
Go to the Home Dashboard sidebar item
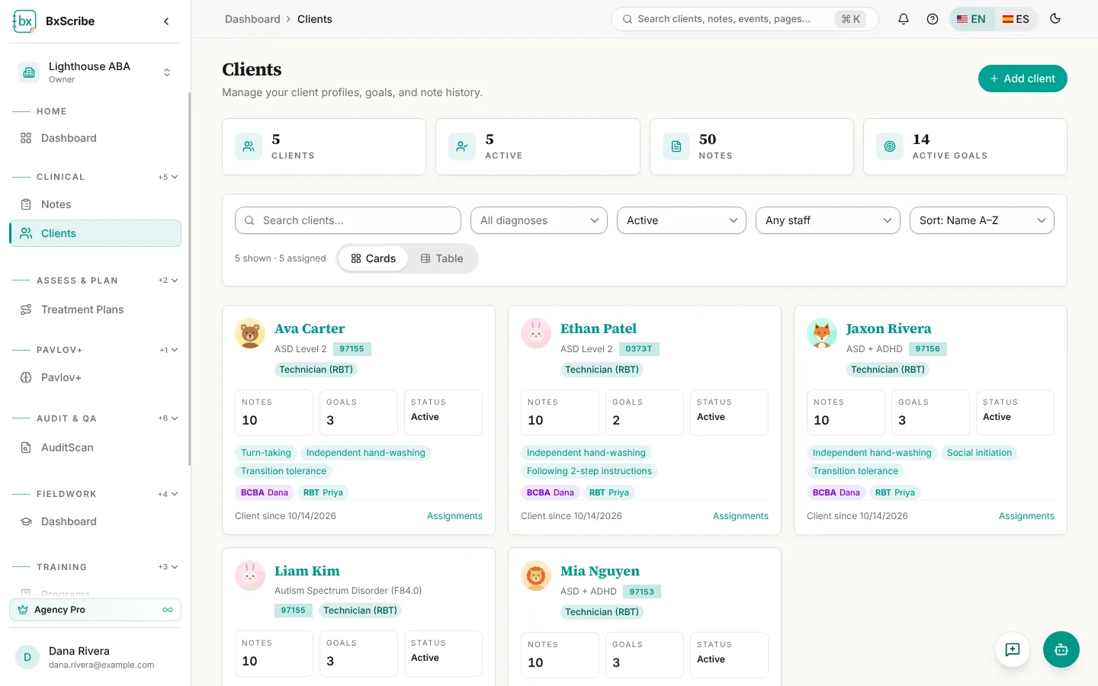point(95,138)
